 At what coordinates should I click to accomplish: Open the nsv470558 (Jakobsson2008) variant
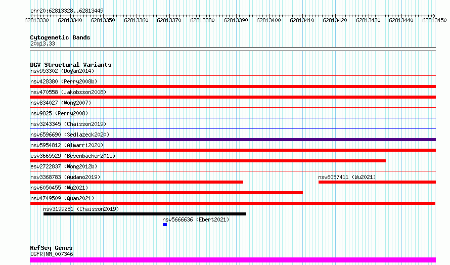point(68,92)
